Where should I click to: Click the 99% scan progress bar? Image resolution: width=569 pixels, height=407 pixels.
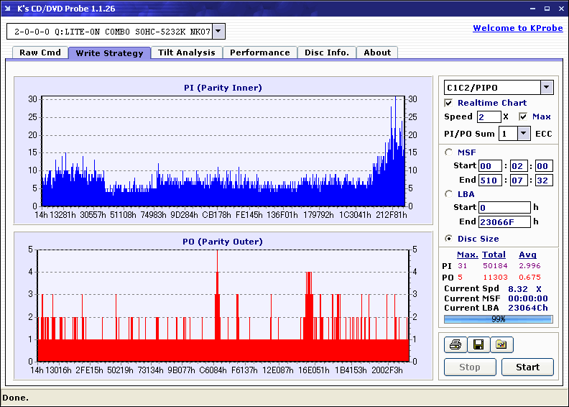498,319
